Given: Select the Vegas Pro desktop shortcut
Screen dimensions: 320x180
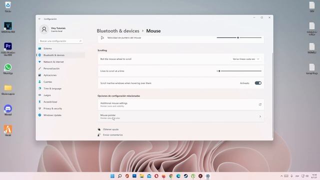Looking at the screenshot, I should [x=8, y=27].
